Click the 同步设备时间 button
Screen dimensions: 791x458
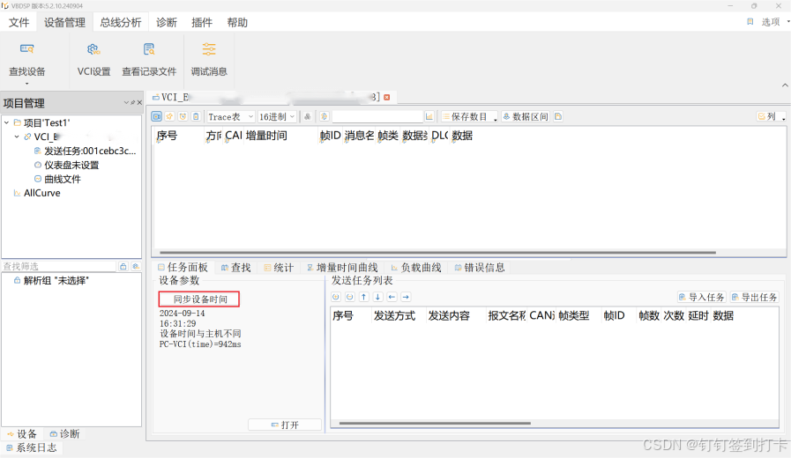pos(199,299)
